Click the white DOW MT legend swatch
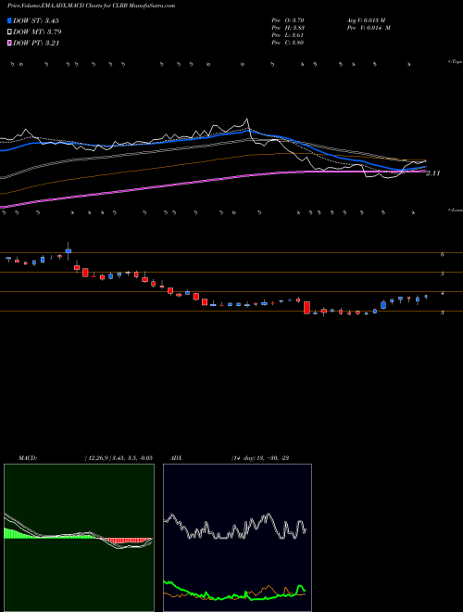Screen dimensions: 463x612 click(x=9, y=32)
